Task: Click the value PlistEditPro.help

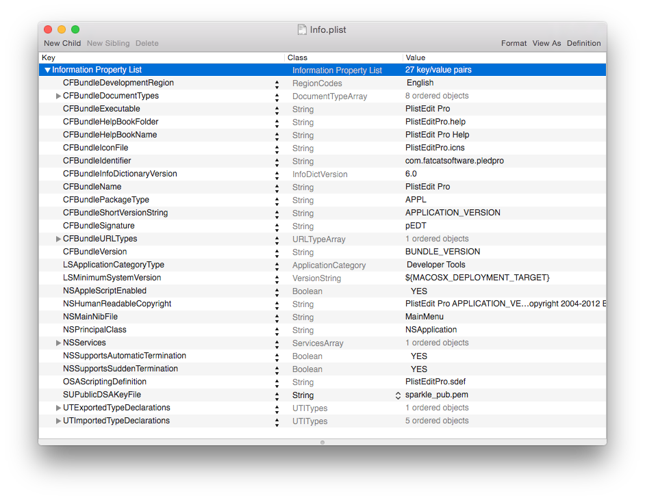Action: click(x=435, y=122)
